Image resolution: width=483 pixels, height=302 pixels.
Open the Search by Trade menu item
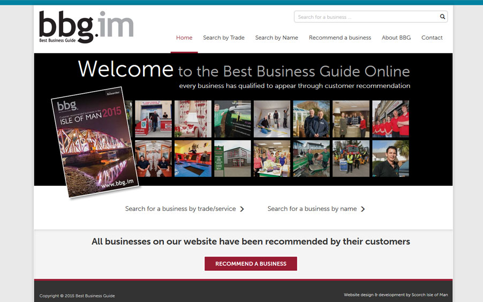[224, 37]
